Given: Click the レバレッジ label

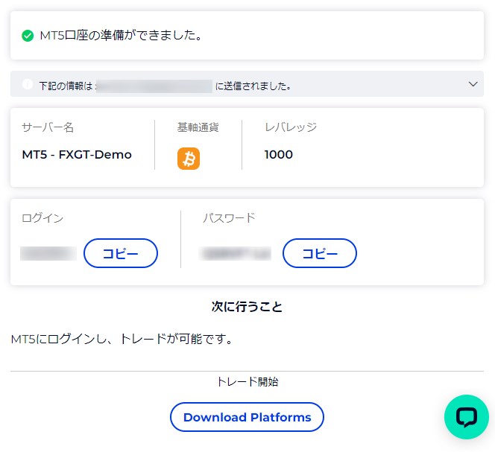Looking at the screenshot, I should (x=291, y=127).
